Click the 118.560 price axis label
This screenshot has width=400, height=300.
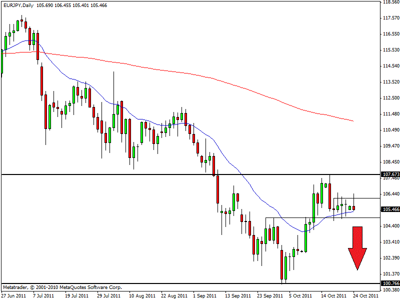pyautogui.click(x=390, y=2)
